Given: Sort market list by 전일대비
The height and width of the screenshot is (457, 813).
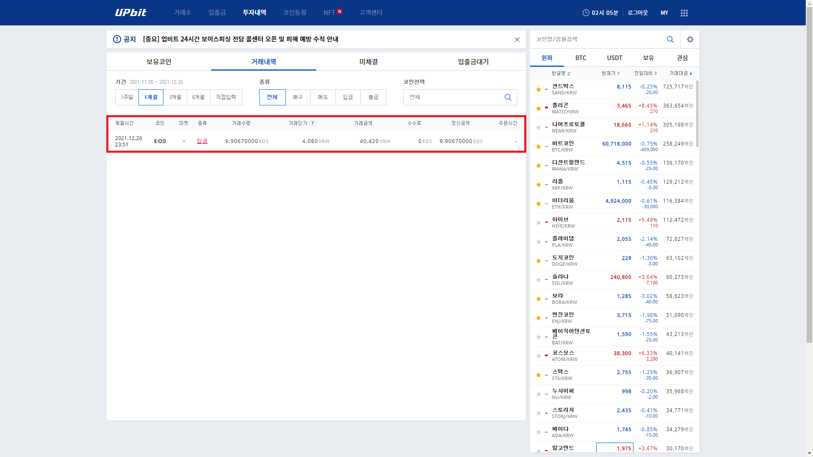Looking at the screenshot, I should [645, 73].
